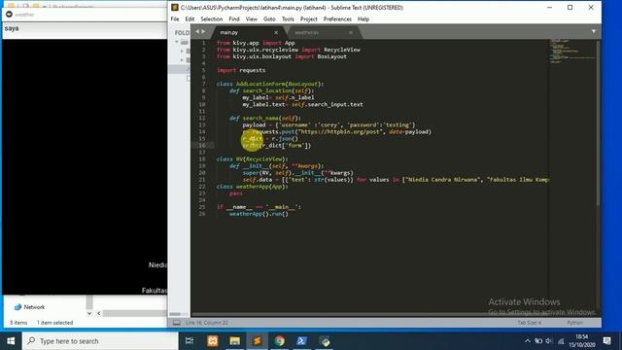Open the Action Center notifications icon

606,341
